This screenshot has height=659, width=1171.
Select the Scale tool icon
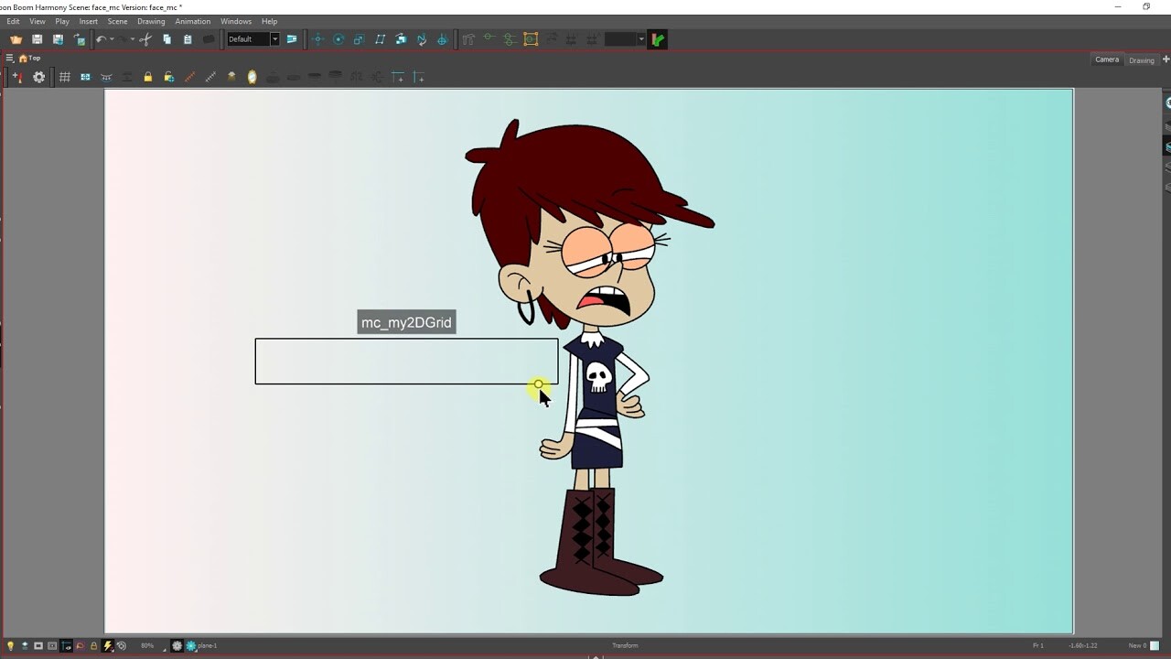(x=359, y=39)
